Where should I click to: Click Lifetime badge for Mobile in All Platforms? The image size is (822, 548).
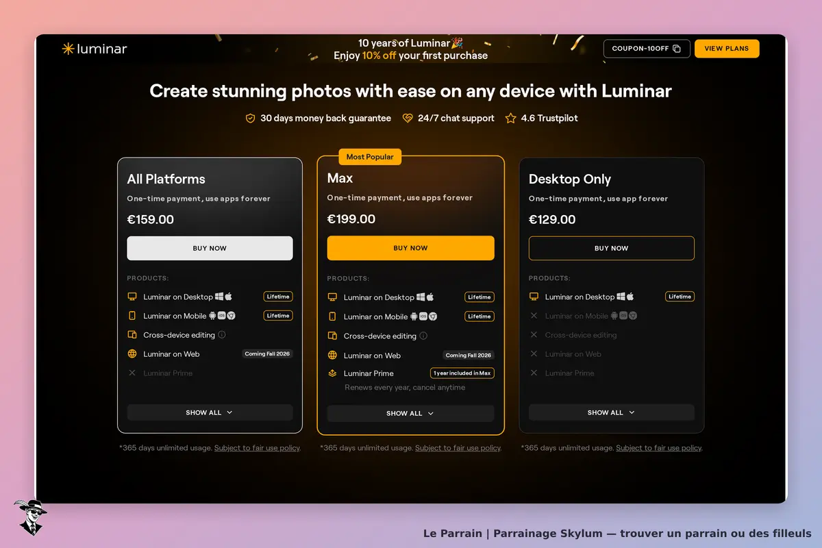pyautogui.click(x=278, y=316)
